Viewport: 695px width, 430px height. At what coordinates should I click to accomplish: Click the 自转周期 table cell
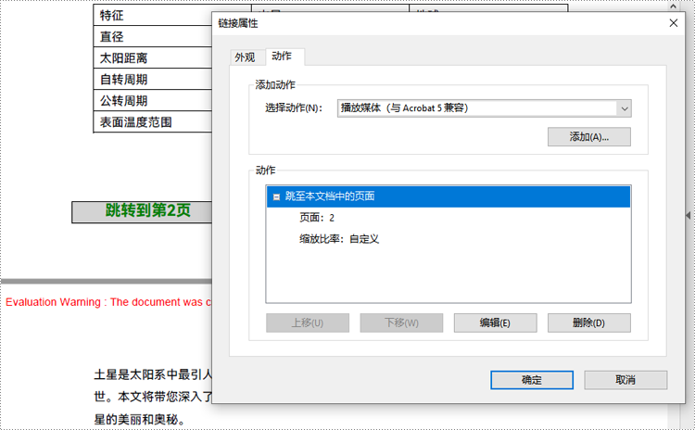click(153, 79)
